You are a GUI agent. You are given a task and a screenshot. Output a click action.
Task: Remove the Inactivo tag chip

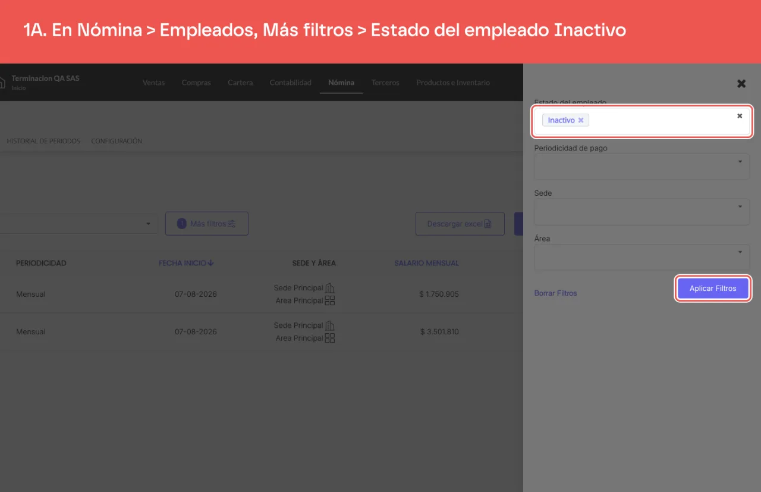pyautogui.click(x=581, y=120)
